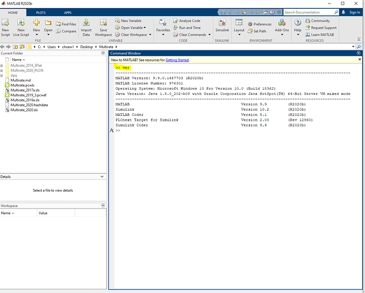
Task: Open Command Window actions menu
Action: tap(359, 53)
